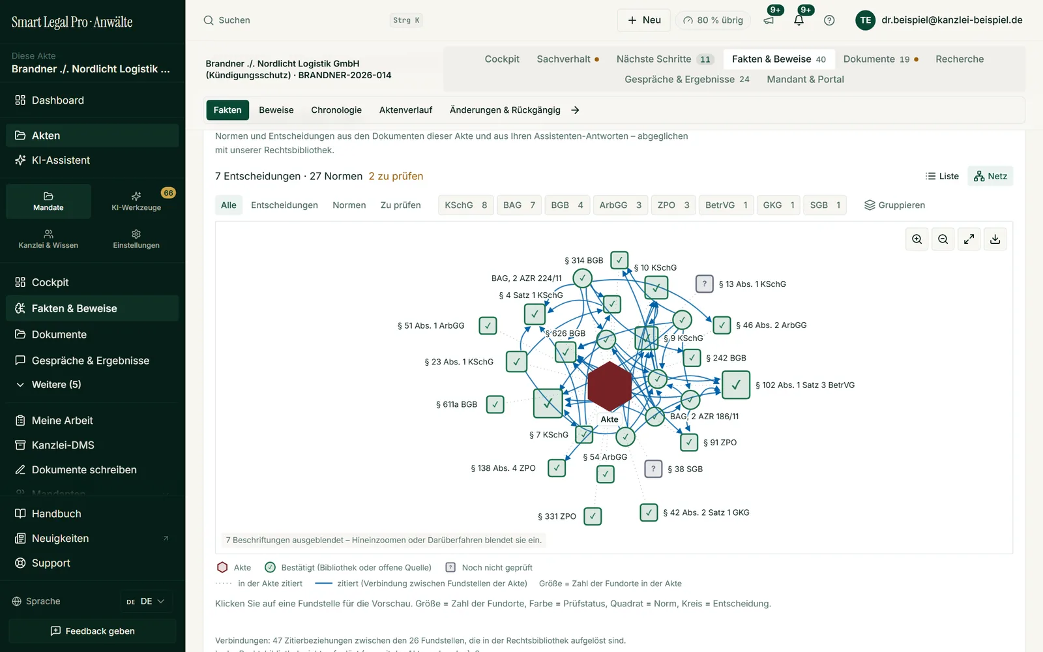Click the TE user avatar
The width and height of the screenshot is (1043, 652).
[866, 20]
